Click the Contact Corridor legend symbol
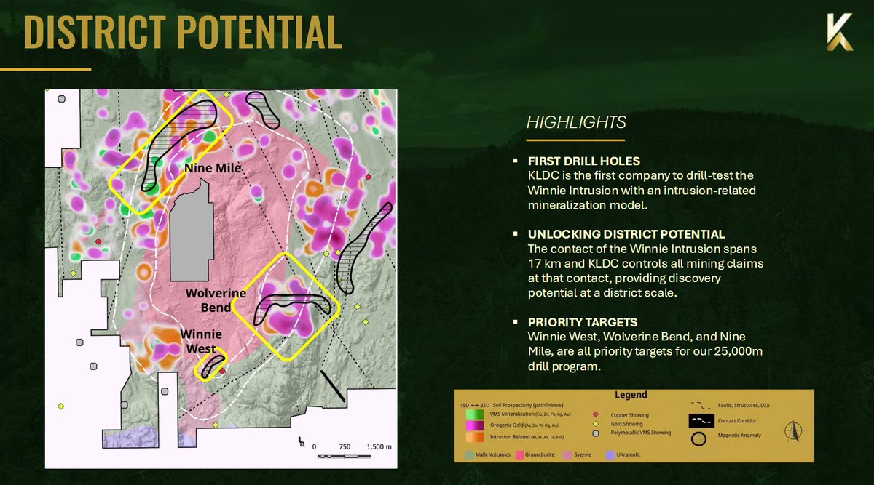 701,420
